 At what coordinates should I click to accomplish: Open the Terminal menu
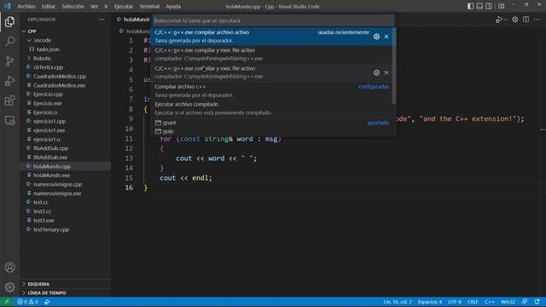pyautogui.click(x=149, y=6)
